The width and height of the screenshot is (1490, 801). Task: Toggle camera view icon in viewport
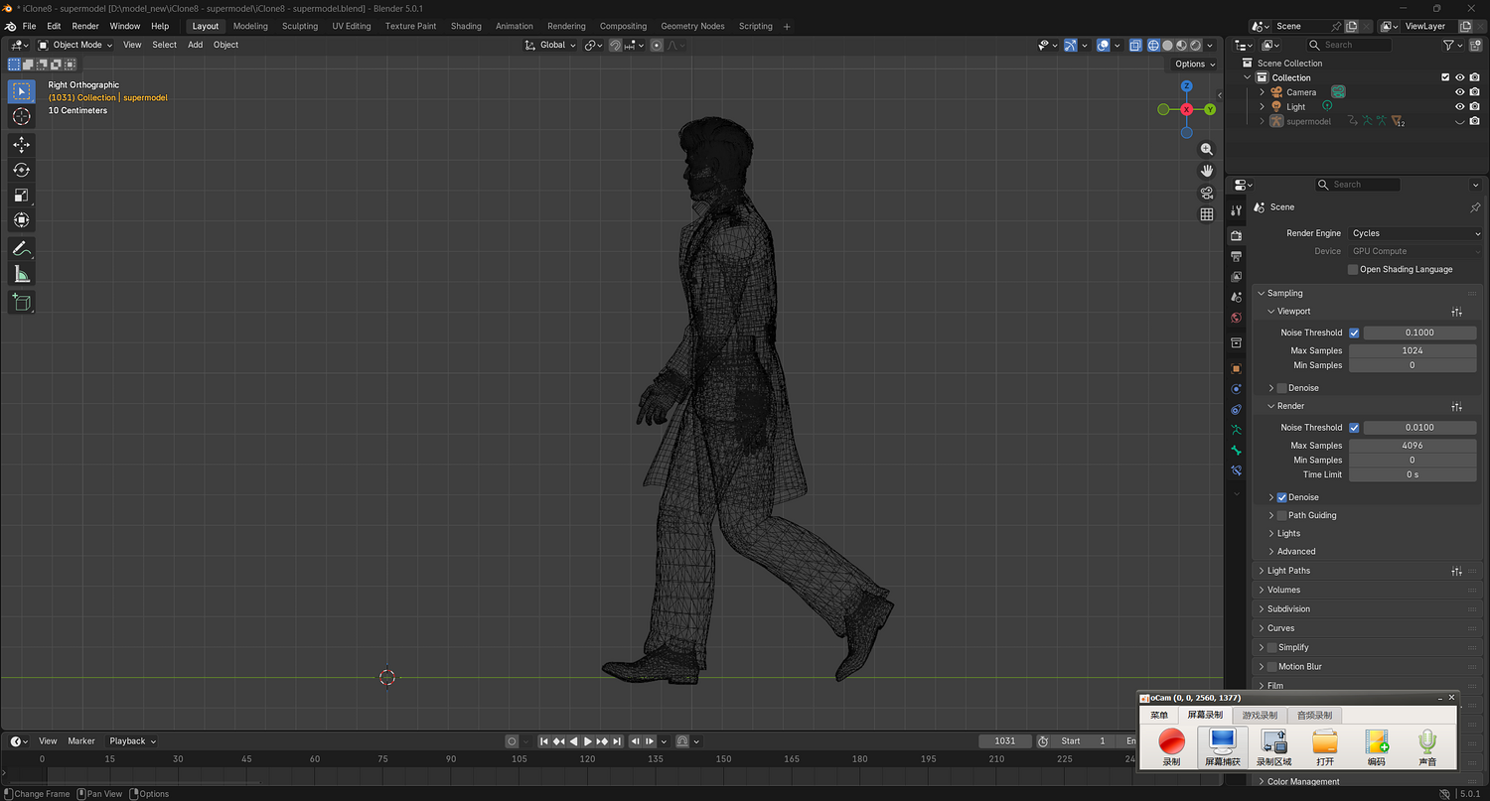pos(1207,193)
